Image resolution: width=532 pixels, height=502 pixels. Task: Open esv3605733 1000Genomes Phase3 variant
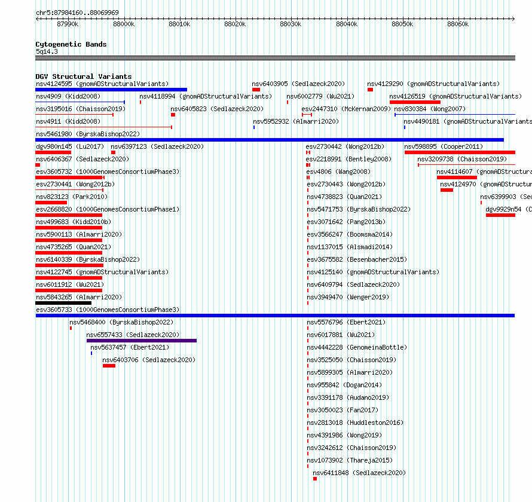pos(108,310)
